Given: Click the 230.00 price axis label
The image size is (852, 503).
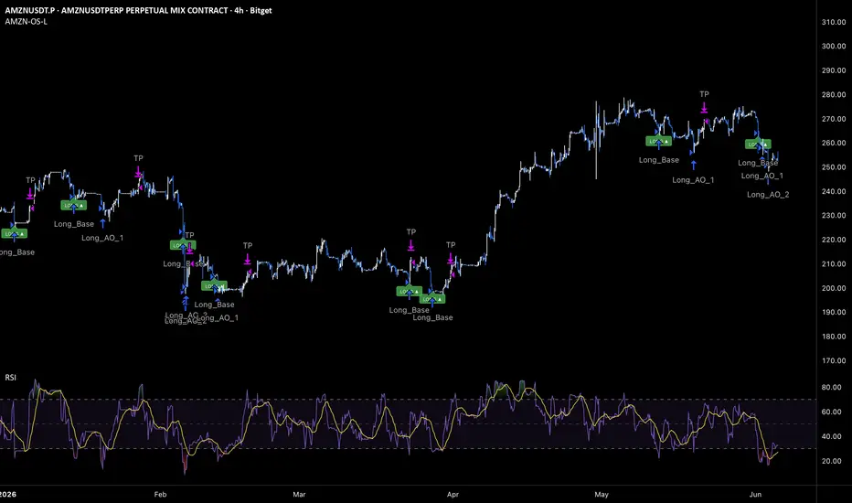Looking at the screenshot, I should [x=834, y=215].
